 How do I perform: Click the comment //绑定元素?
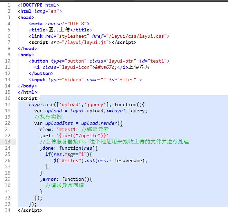click(95, 129)
